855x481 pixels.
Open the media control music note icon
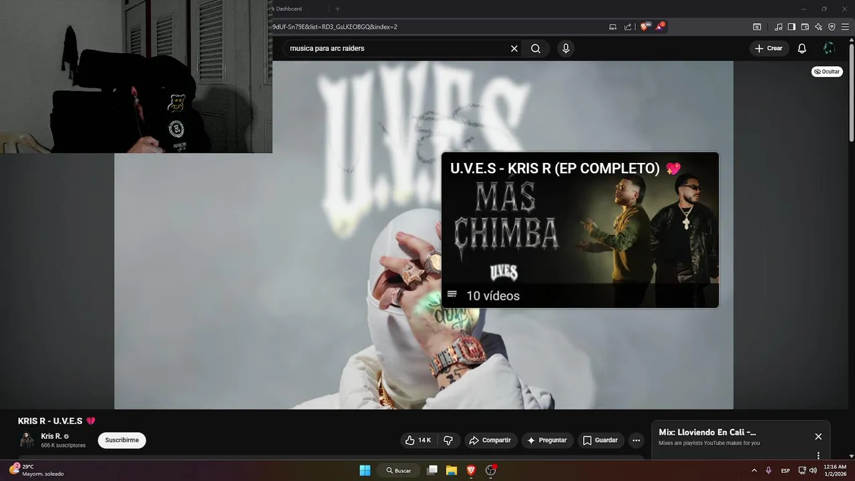pyautogui.click(x=778, y=27)
